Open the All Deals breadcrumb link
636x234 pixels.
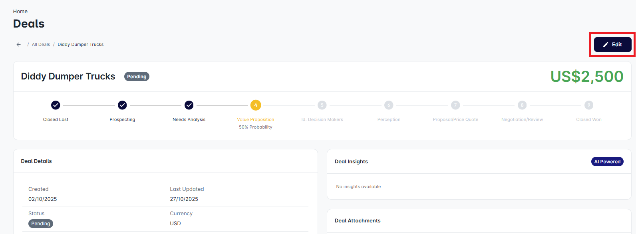click(41, 45)
